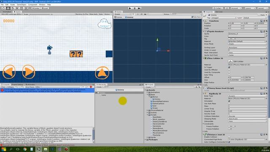Open Sprite Renderer help book icon
270x152 pixels.
(x=262, y=31)
